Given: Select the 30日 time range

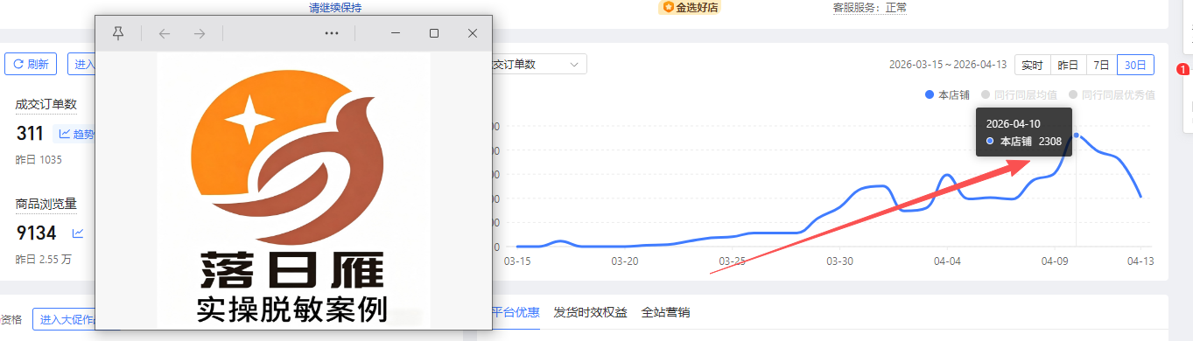Looking at the screenshot, I should (1135, 65).
